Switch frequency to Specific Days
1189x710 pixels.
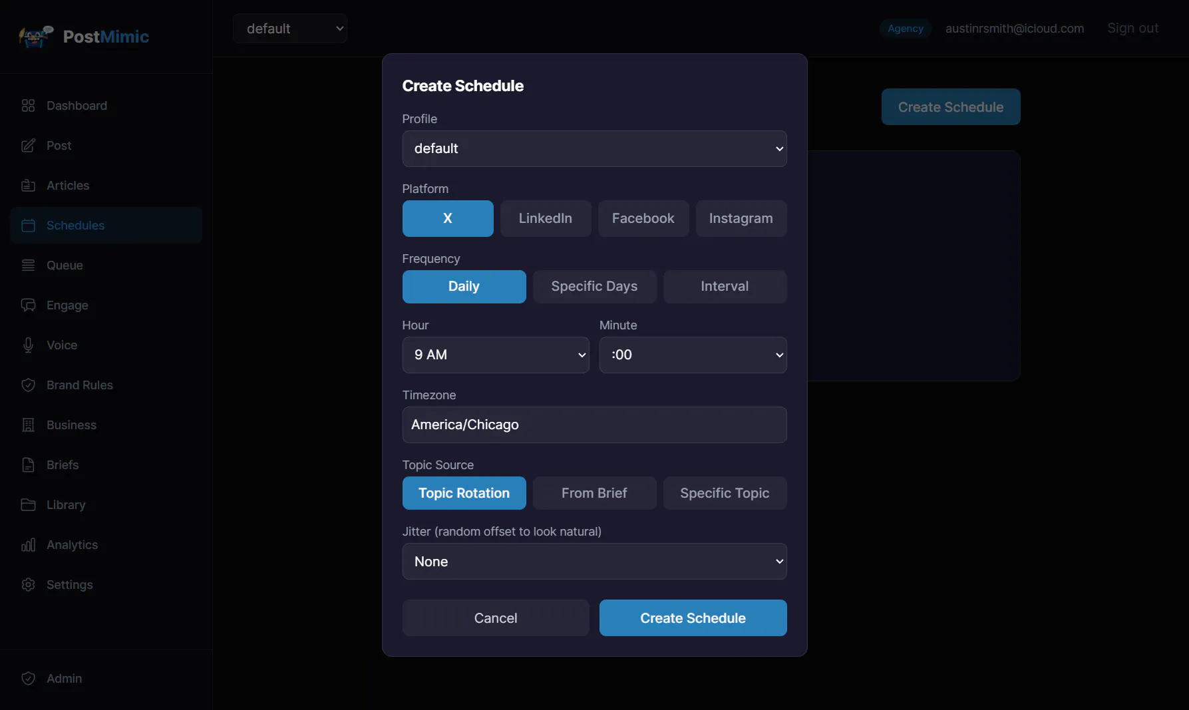595,287
